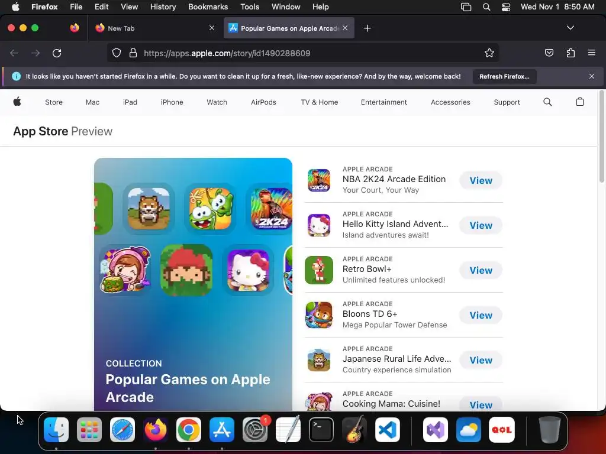Open the Accessories navigation link
Screen dimensions: 606x454
(x=450, y=102)
